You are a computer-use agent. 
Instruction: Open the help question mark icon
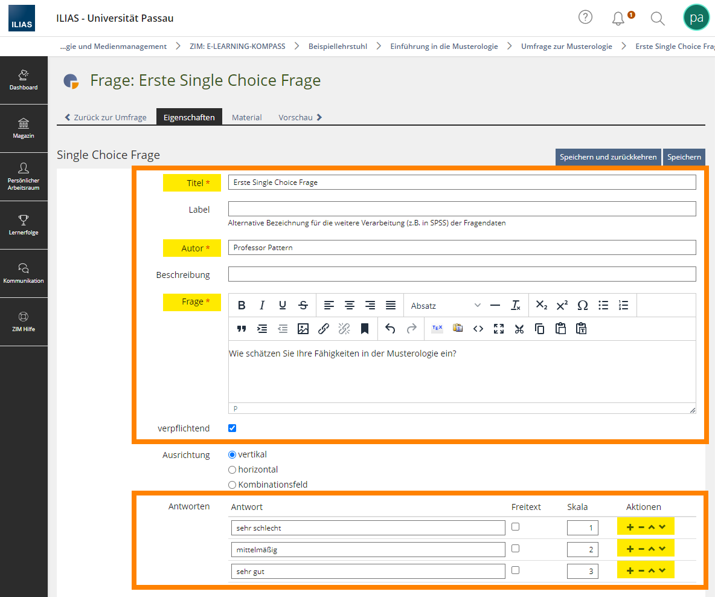(x=585, y=18)
